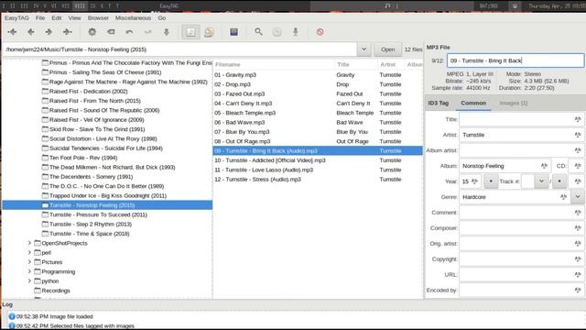Viewport: 586px width, 330px height.
Task: Switch to the Images (1) tab
Action: pyautogui.click(x=513, y=103)
